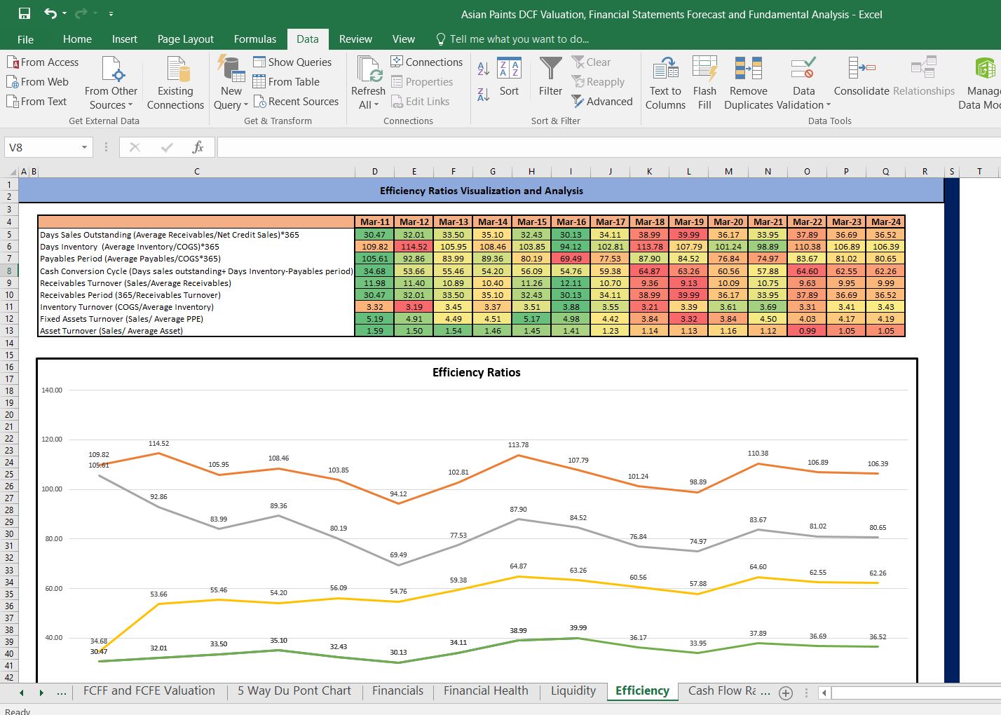Screen dimensions: 1001x715
Task: Toggle the Filter funnel
Action: pyautogui.click(x=550, y=77)
